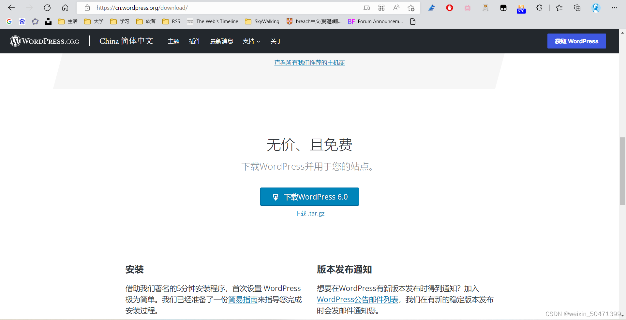Select the 主题 menu item
The width and height of the screenshot is (626, 320).
(173, 41)
